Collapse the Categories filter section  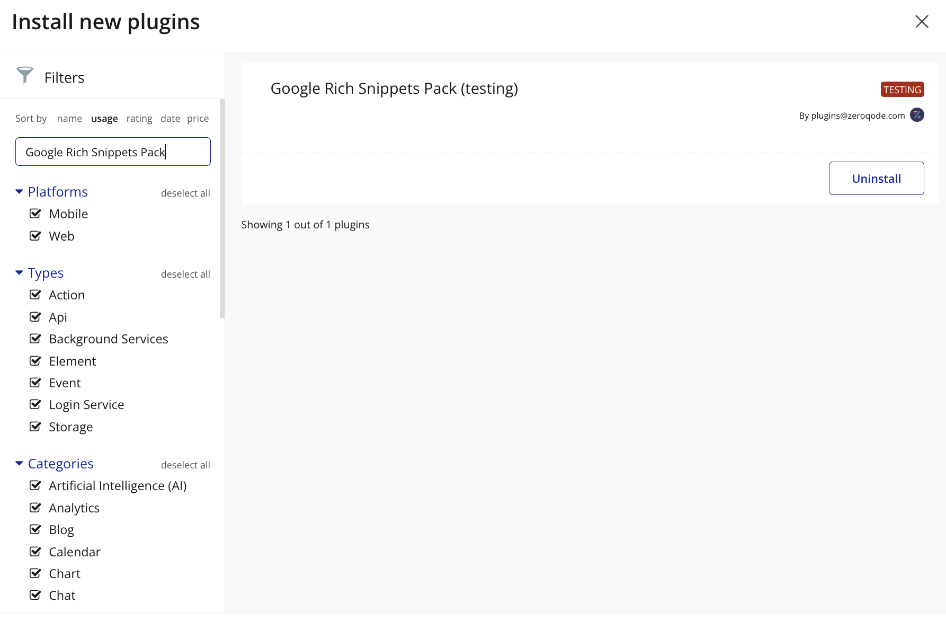(x=19, y=464)
